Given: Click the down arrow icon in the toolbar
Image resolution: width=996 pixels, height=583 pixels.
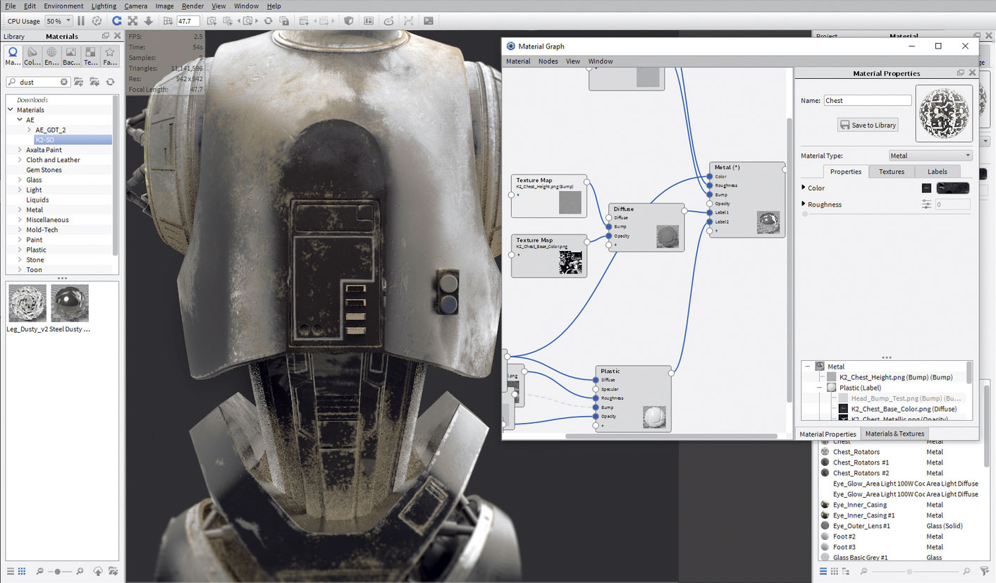Looking at the screenshot, I should pos(148,21).
